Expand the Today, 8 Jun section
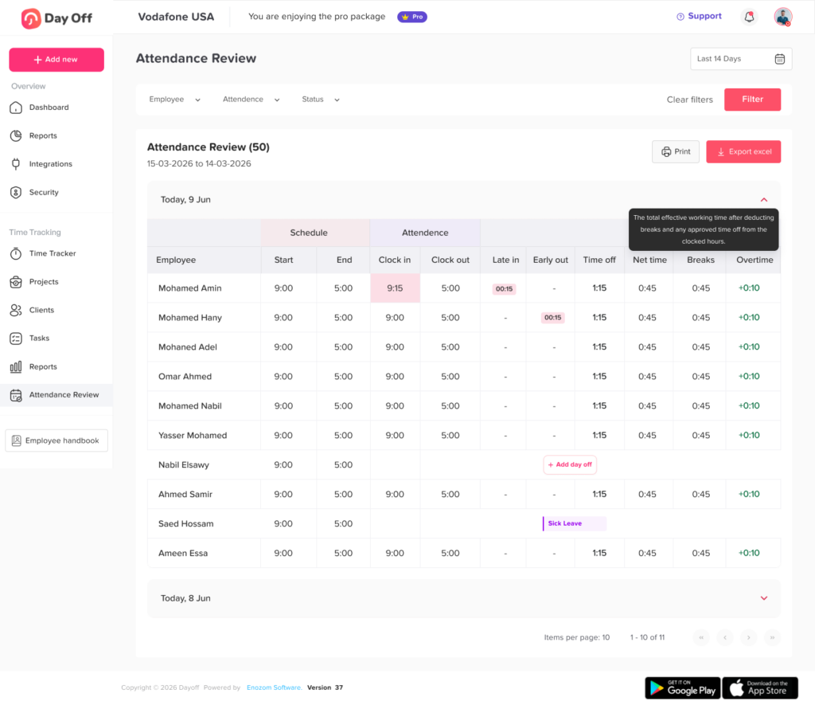815x705 pixels. (x=763, y=598)
